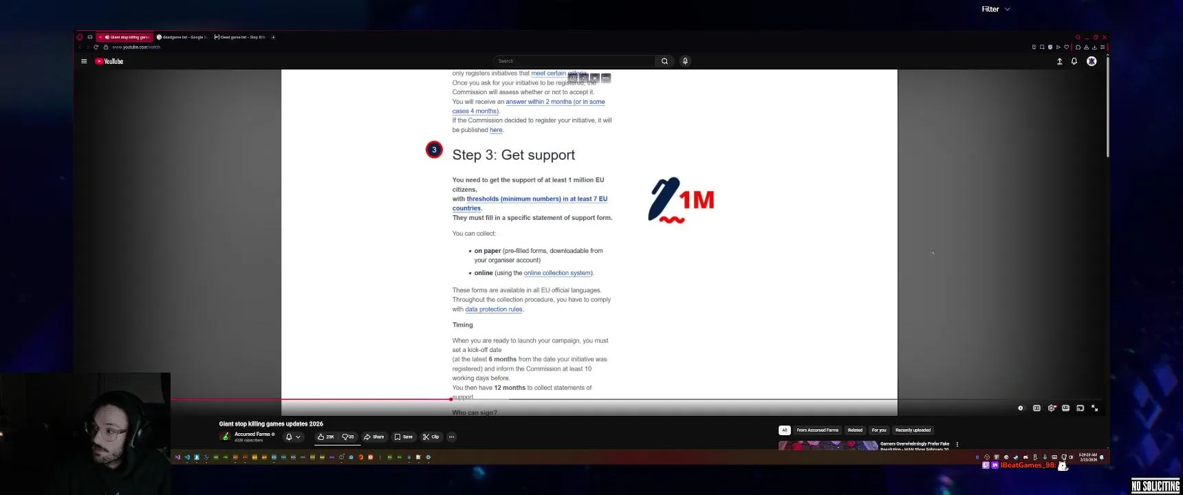Viewport: 1183px width, 495px height.
Task: Open the YouTube create/upload button
Action: (x=1060, y=61)
